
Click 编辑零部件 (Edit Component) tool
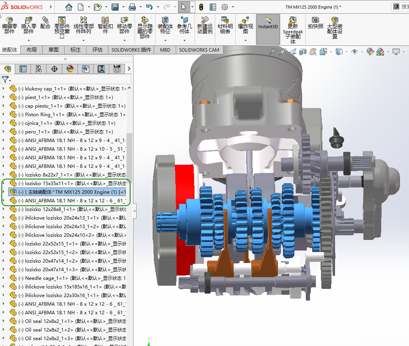pos(9,25)
